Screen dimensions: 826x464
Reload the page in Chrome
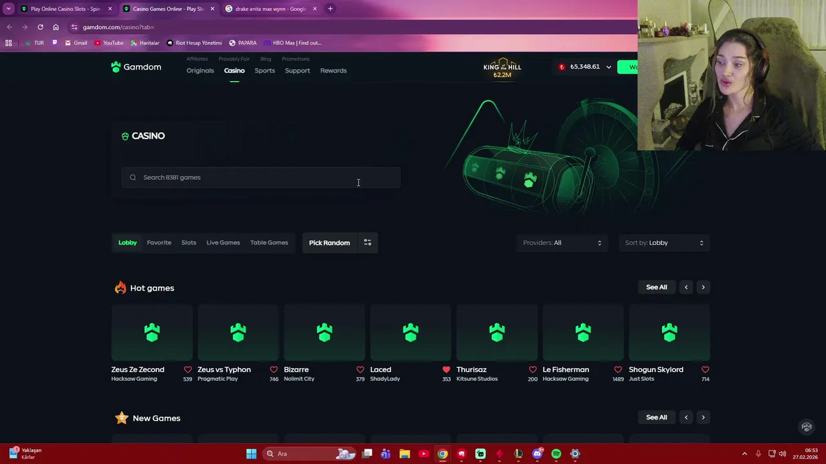pyautogui.click(x=40, y=27)
